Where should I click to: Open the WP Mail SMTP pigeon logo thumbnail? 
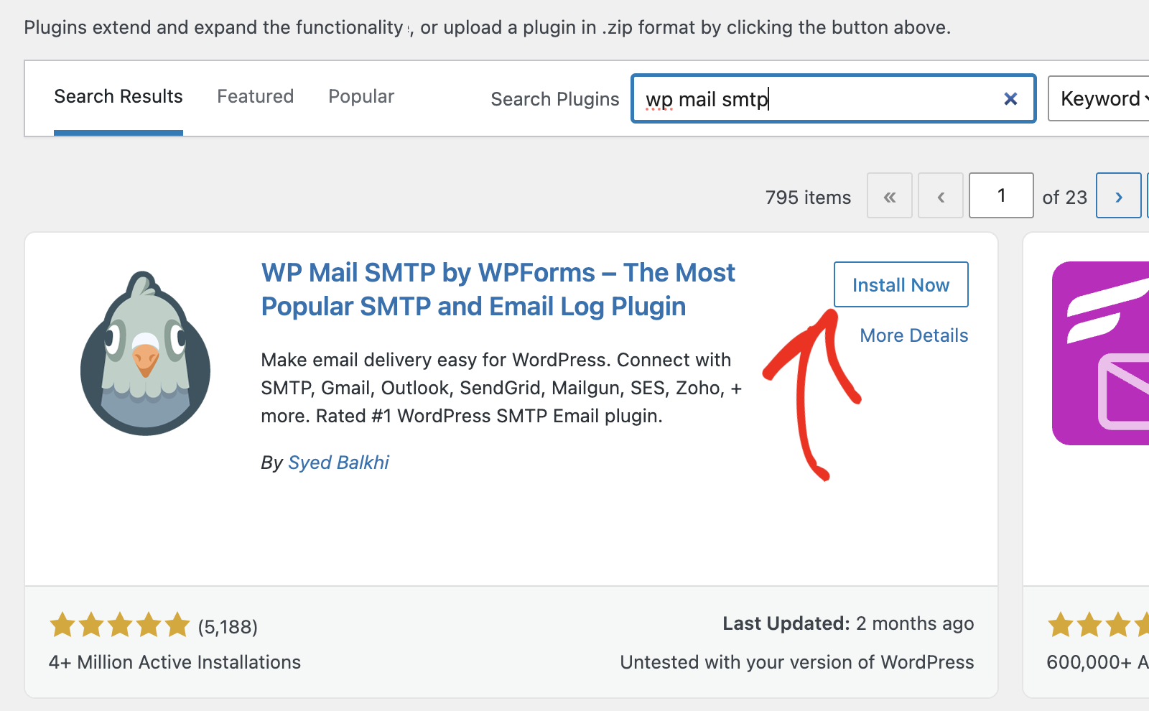click(145, 353)
